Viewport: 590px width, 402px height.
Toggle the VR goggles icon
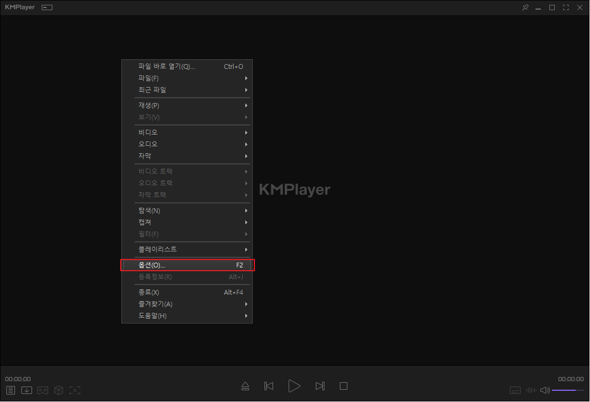coord(43,390)
